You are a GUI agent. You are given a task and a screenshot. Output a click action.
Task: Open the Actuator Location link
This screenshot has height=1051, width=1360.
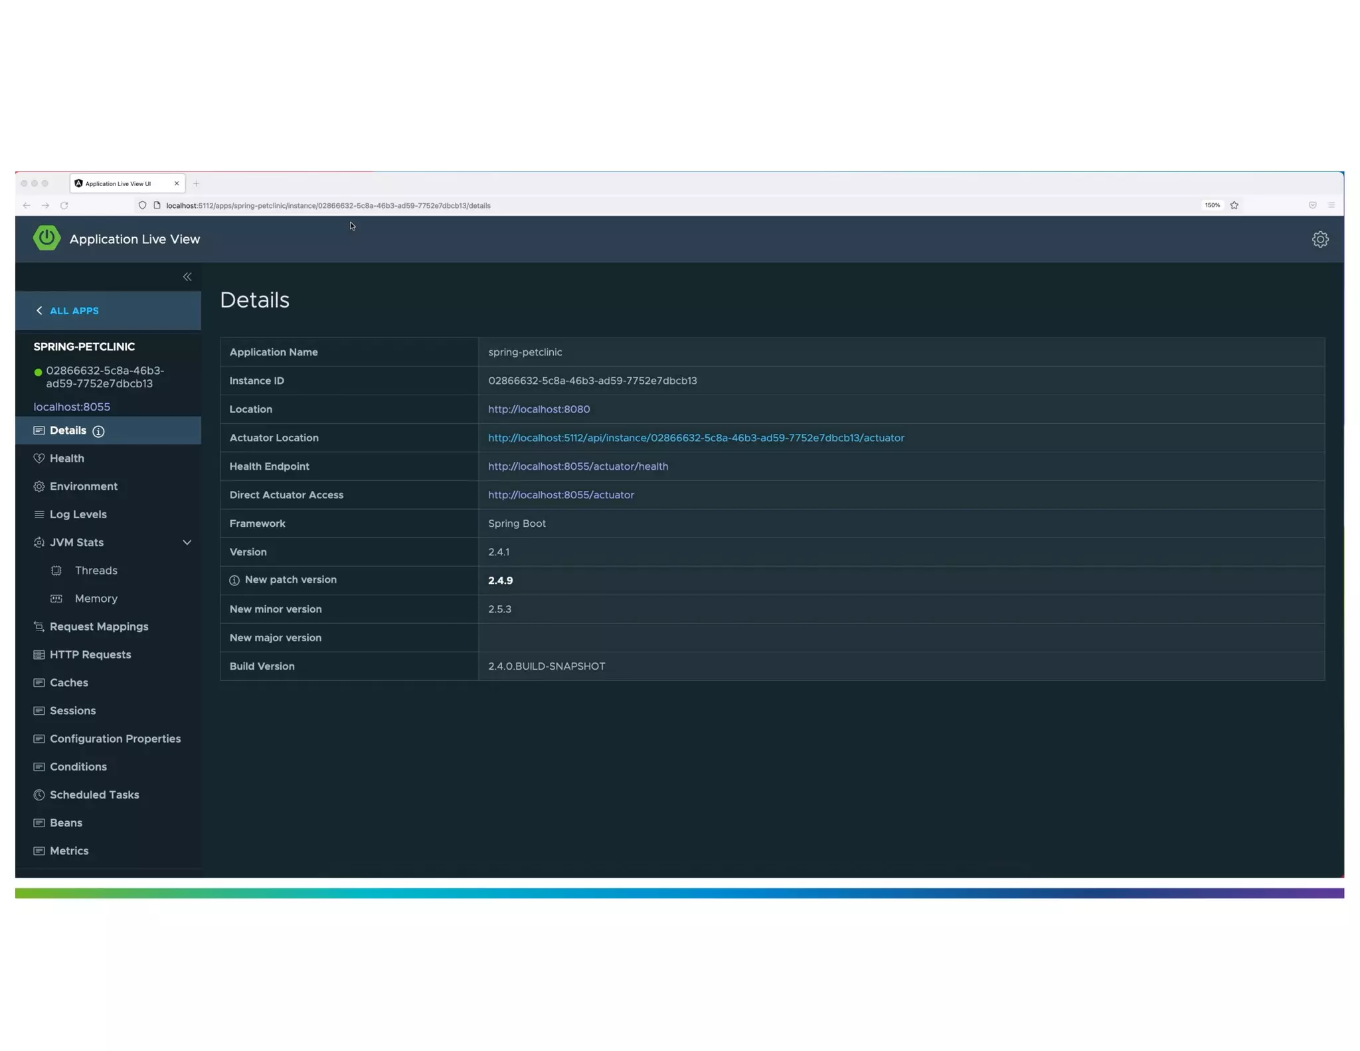696,438
